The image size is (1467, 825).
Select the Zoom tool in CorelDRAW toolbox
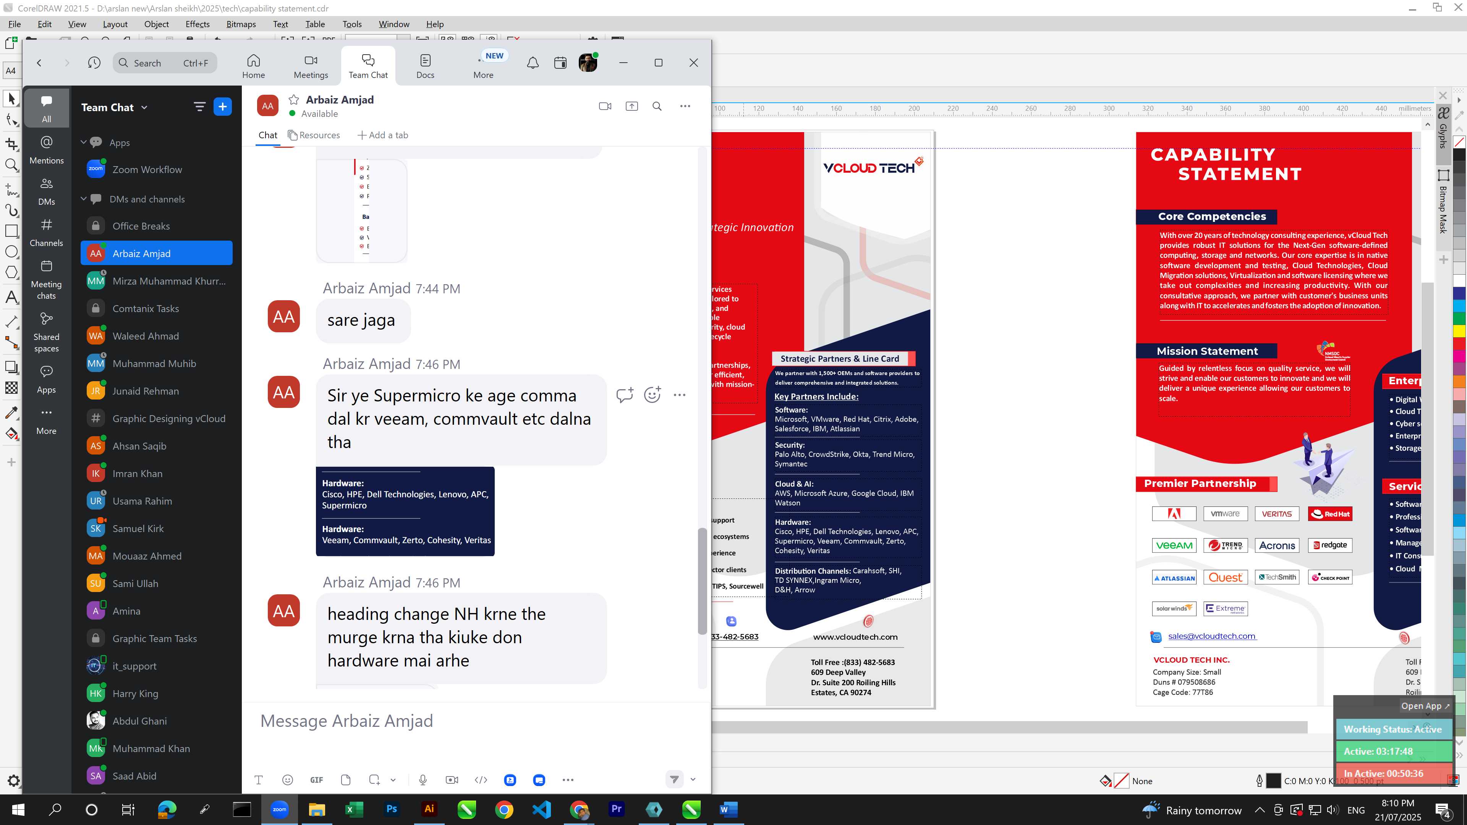[11, 165]
